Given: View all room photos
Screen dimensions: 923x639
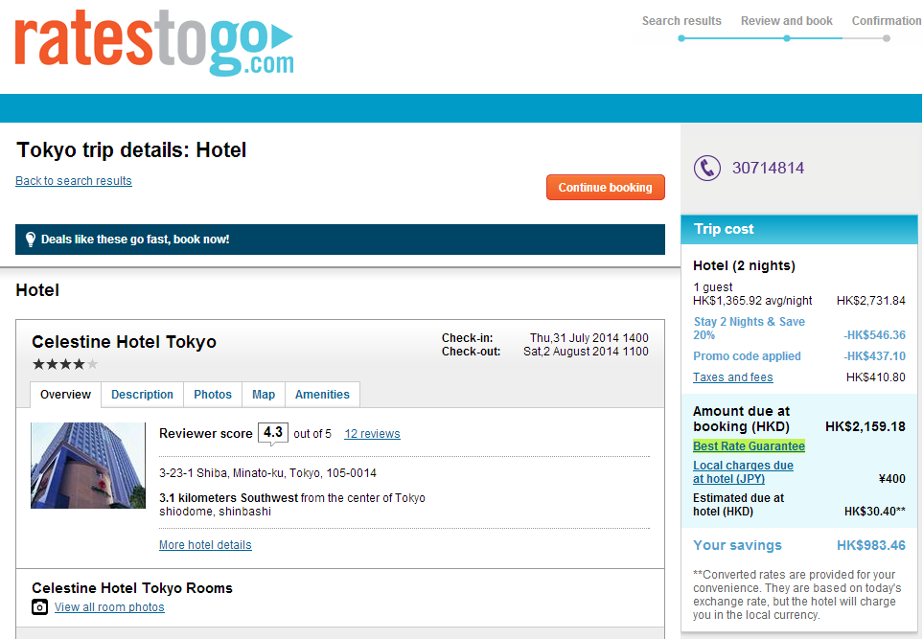Looking at the screenshot, I should tap(109, 607).
